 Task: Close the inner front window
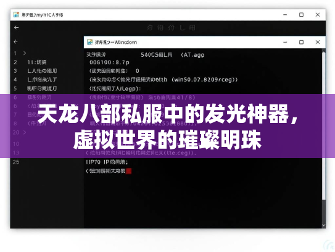[x=318, y=42]
